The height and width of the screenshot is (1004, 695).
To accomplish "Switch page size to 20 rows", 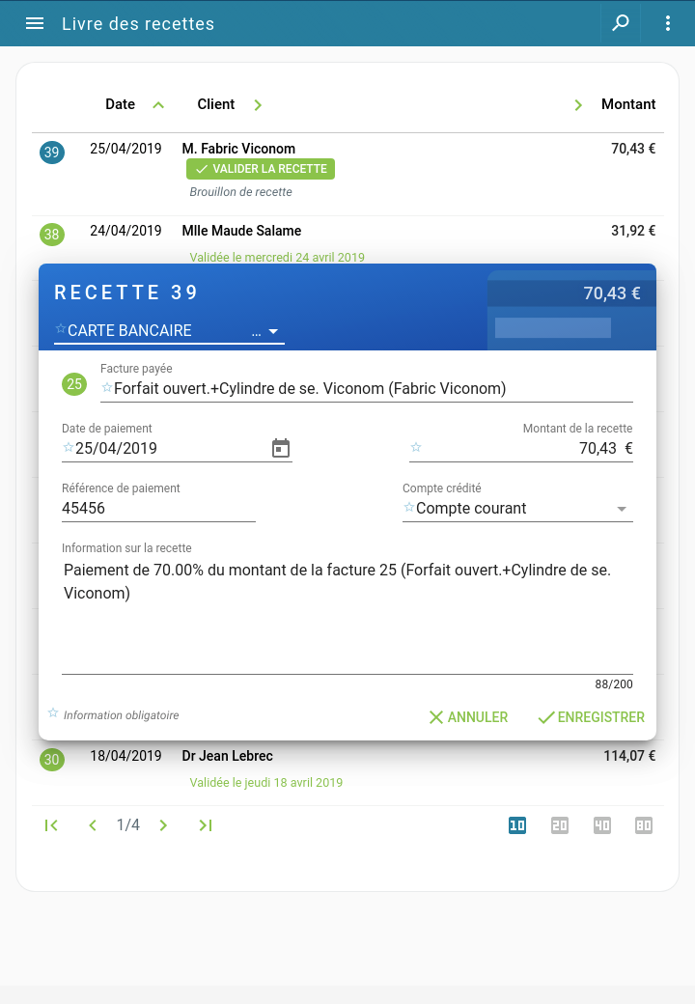I will (560, 825).
